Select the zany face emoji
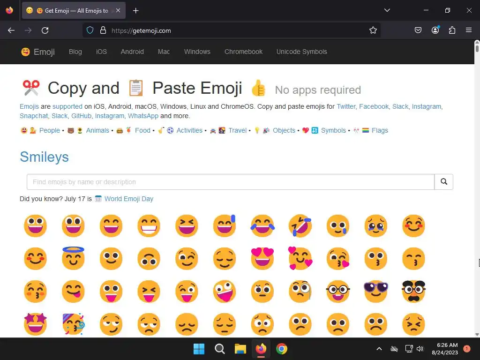The height and width of the screenshot is (360, 480). point(225,292)
